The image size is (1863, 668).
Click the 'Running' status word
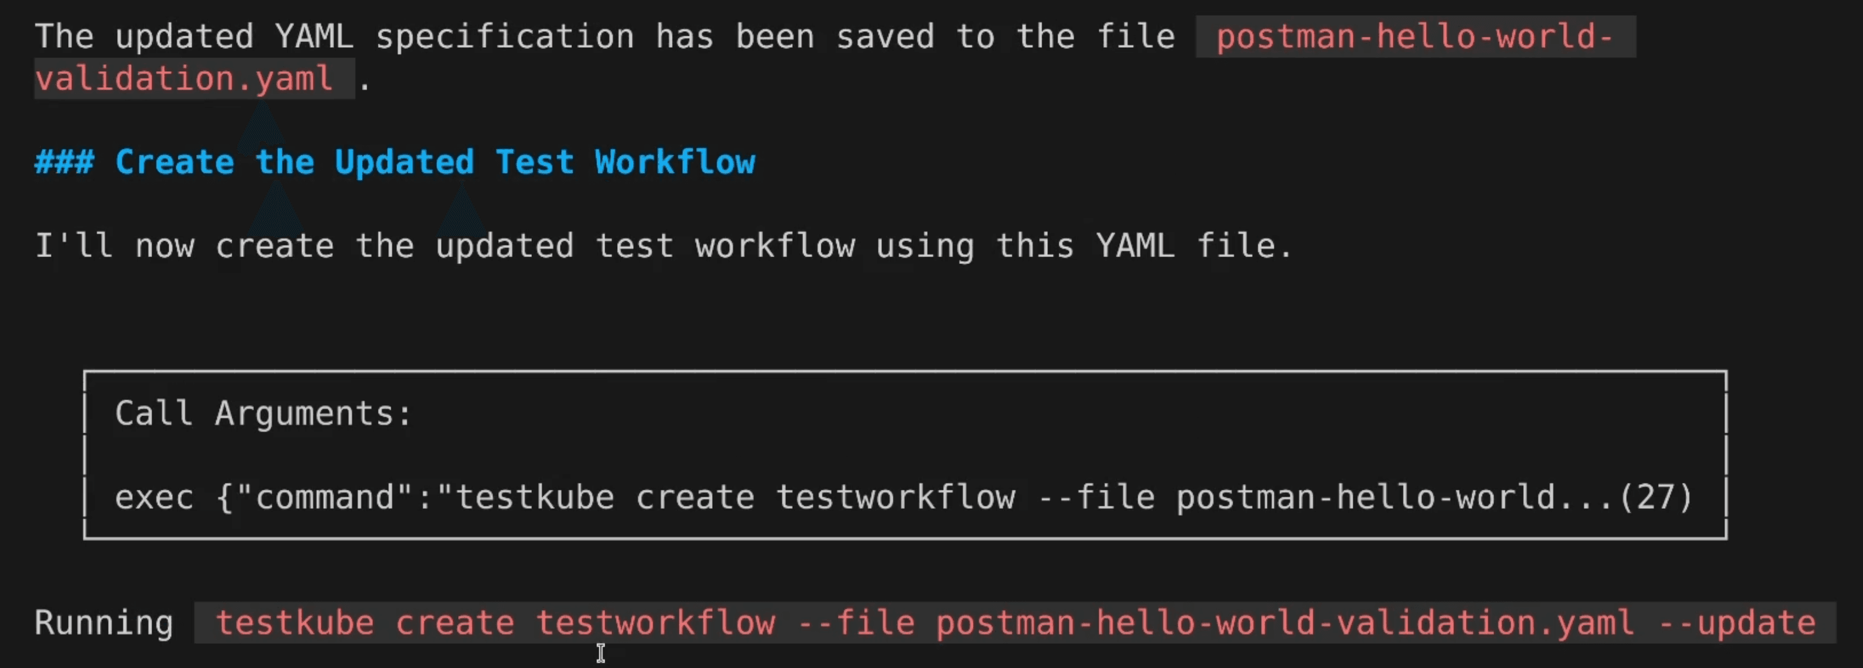(104, 623)
